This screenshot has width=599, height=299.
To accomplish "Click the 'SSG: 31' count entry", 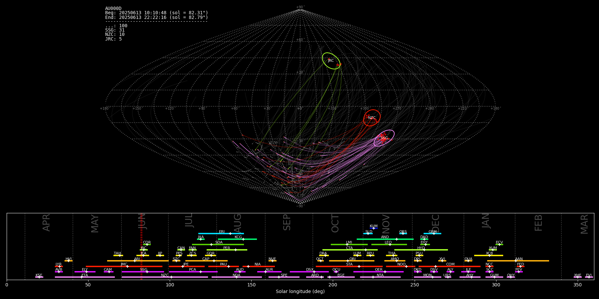I will [x=115, y=30].
